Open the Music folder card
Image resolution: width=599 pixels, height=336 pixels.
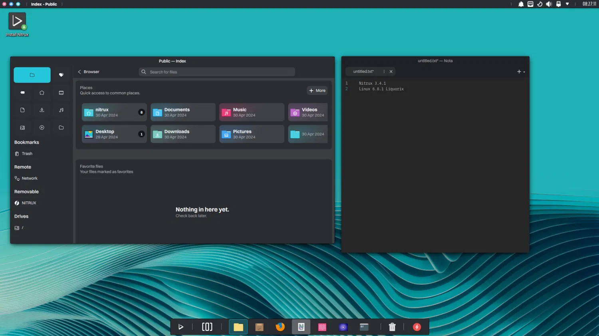(x=252, y=112)
